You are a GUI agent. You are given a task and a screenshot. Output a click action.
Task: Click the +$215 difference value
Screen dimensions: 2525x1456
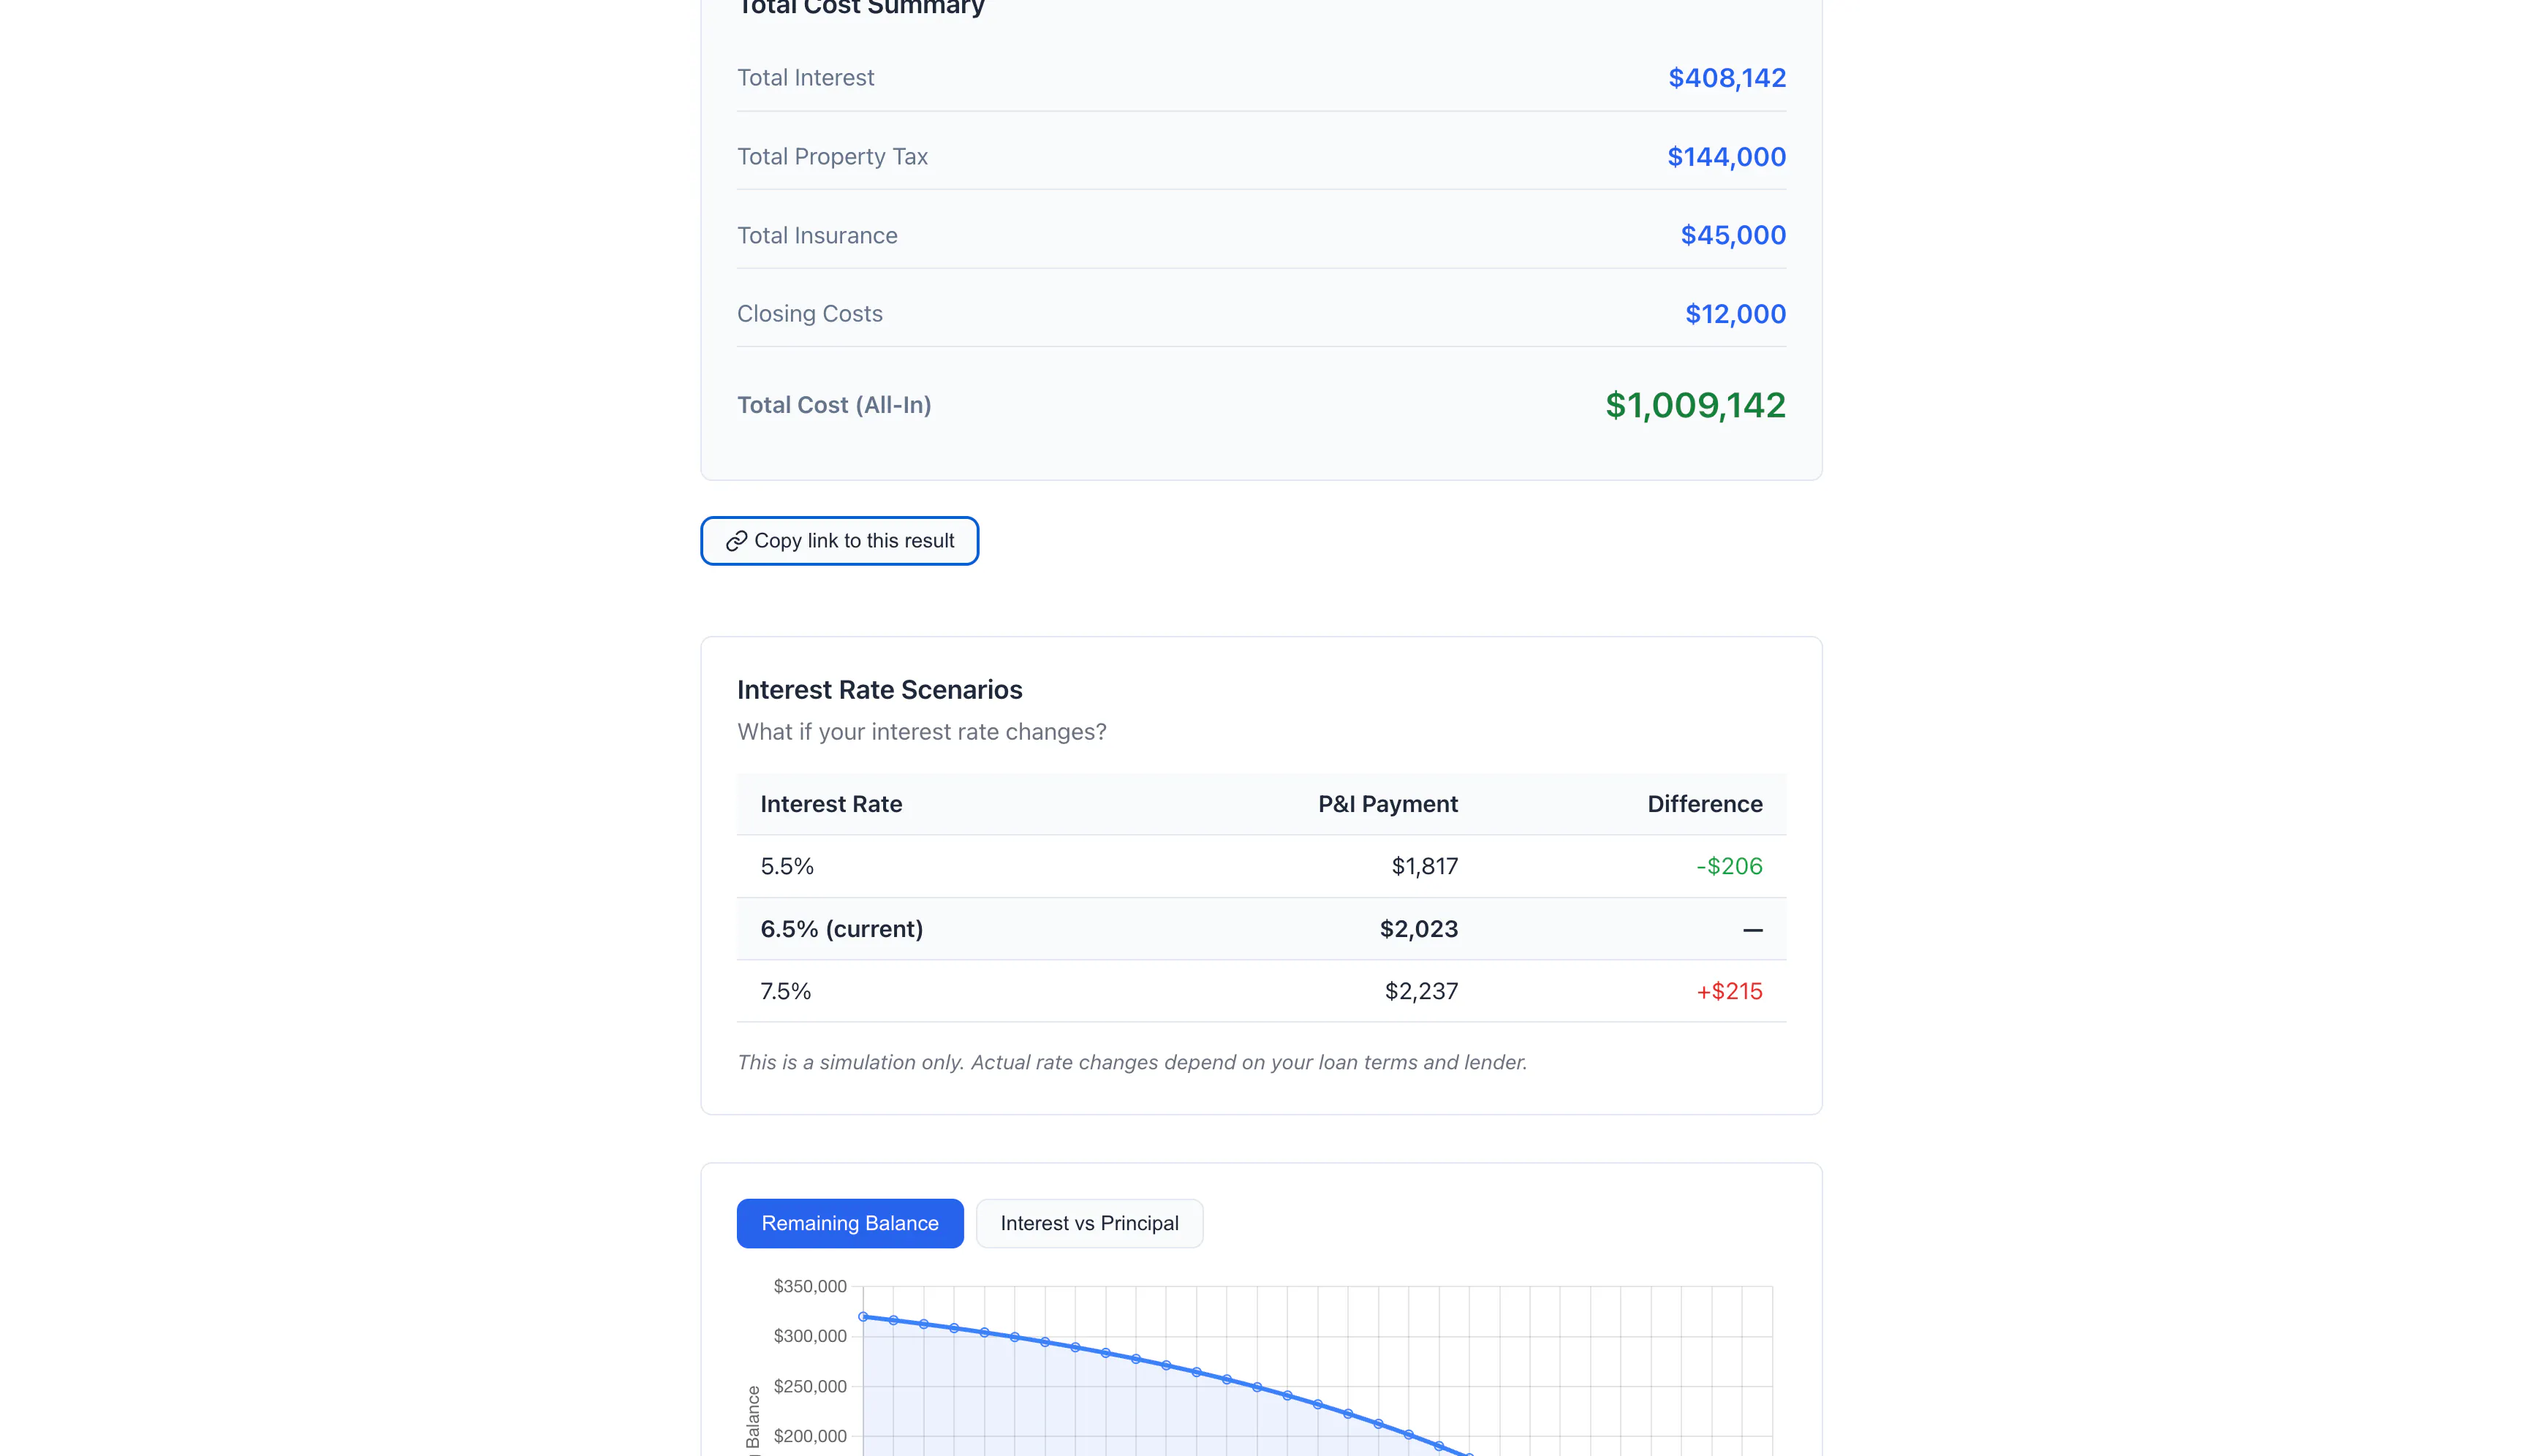coord(1729,991)
